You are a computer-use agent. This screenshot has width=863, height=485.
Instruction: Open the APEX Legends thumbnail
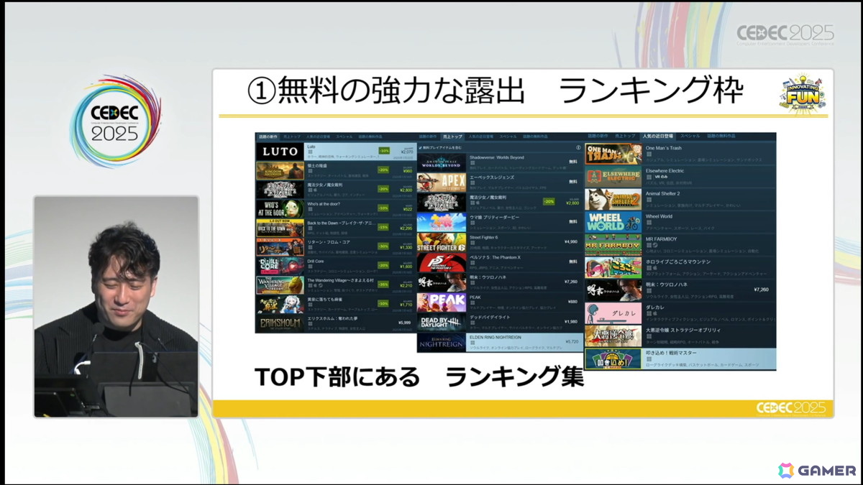442,182
